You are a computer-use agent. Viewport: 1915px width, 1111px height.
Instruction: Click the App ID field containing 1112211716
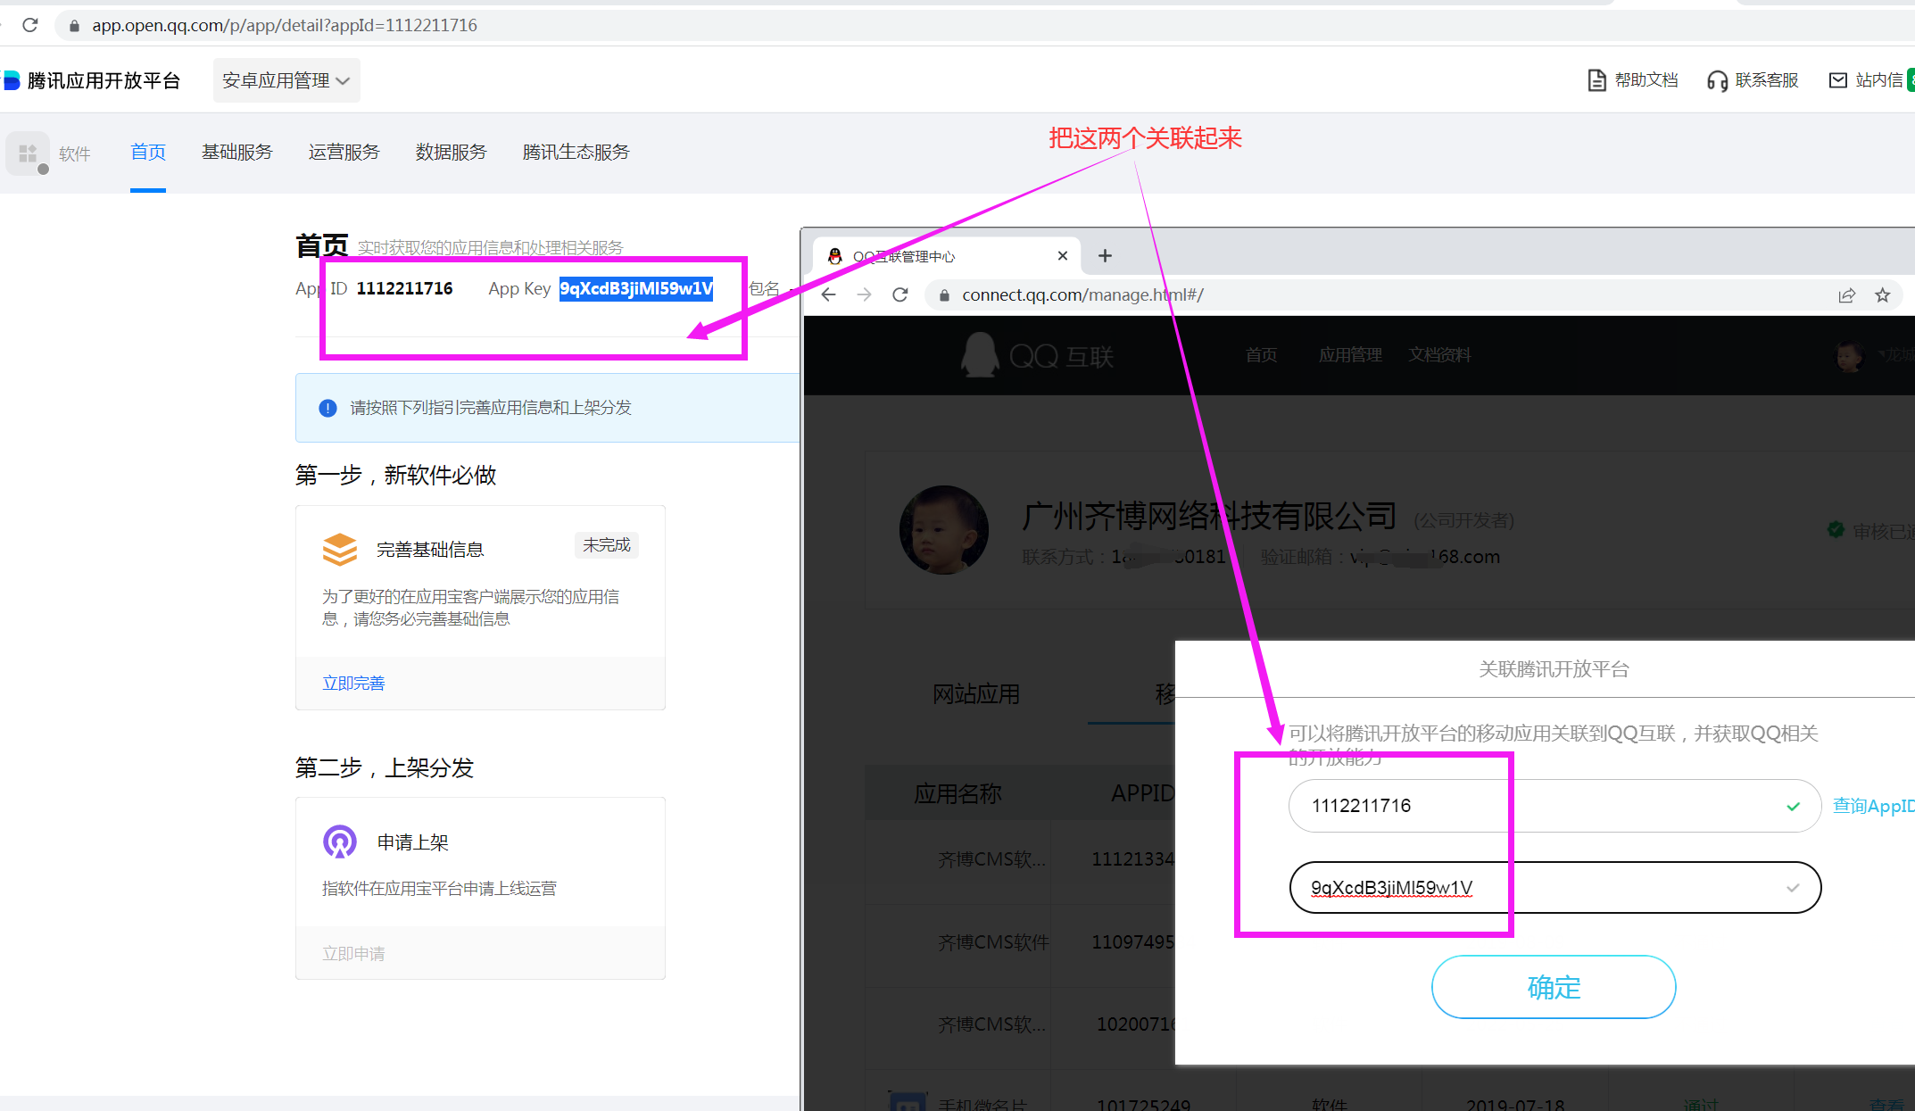[x=1554, y=806]
